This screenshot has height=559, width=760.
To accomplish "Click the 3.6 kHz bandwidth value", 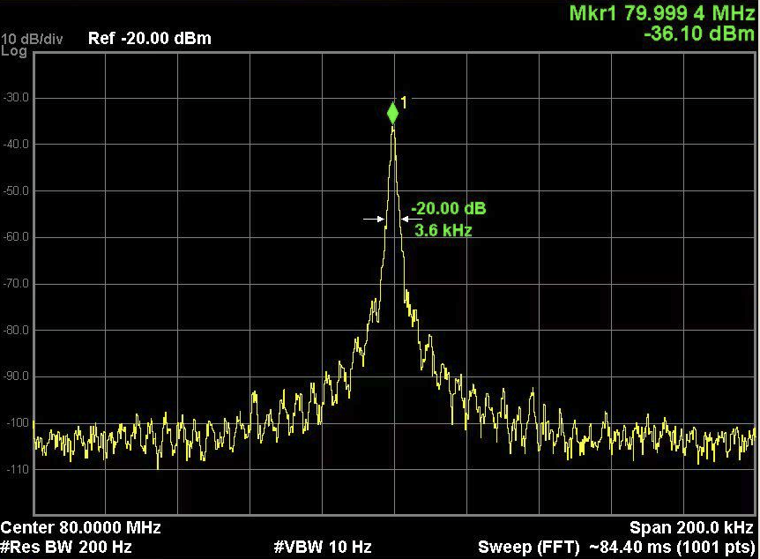I will pyautogui.click(x=443, y=230).
